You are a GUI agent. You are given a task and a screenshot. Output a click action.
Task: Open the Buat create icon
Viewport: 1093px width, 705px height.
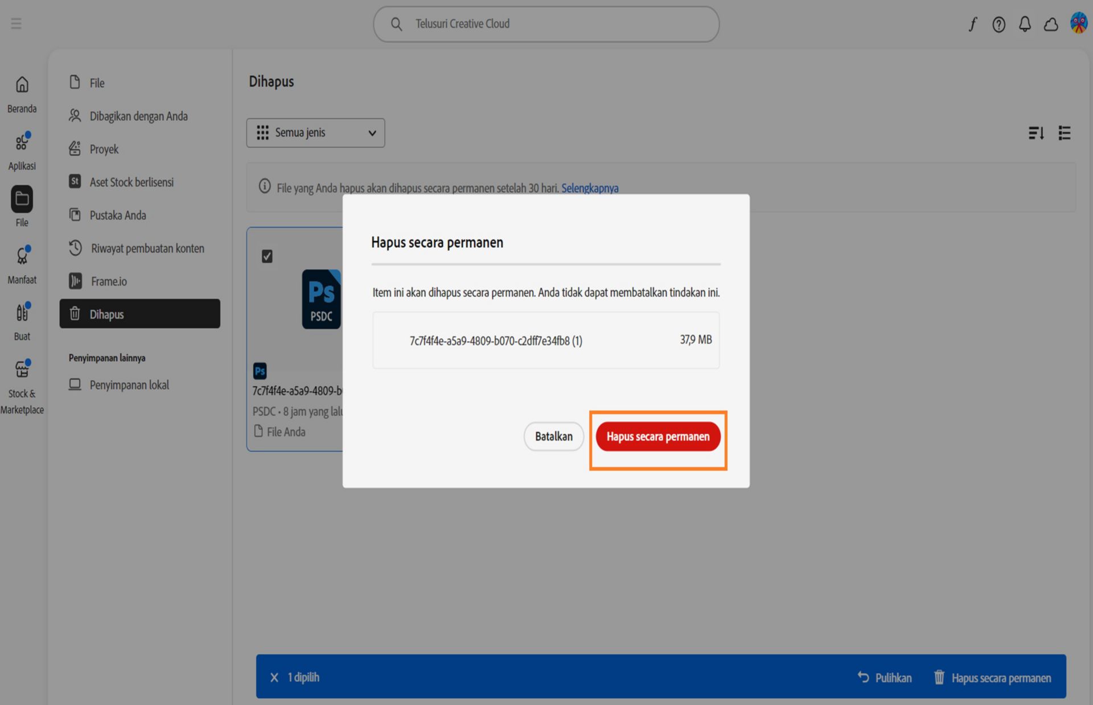pos(22,312)
